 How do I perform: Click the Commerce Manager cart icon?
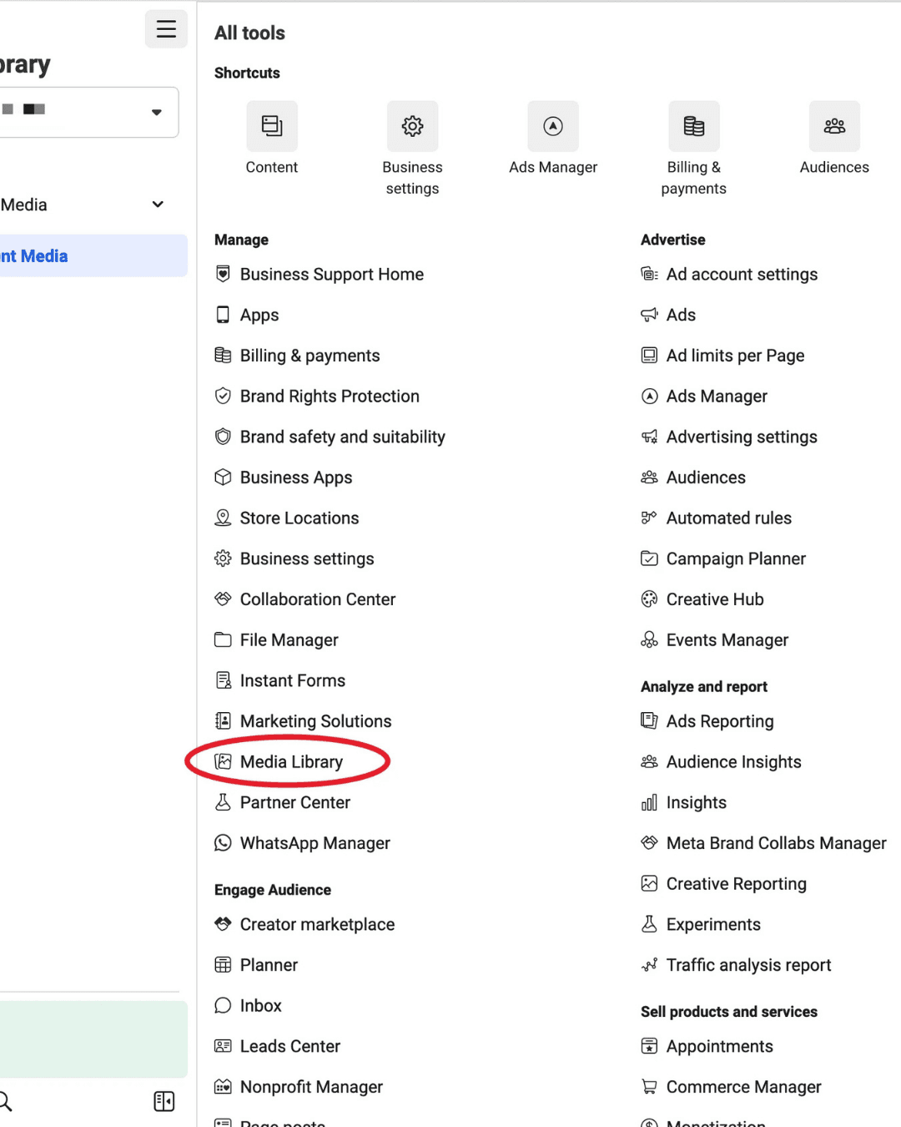click(649, 1086)
